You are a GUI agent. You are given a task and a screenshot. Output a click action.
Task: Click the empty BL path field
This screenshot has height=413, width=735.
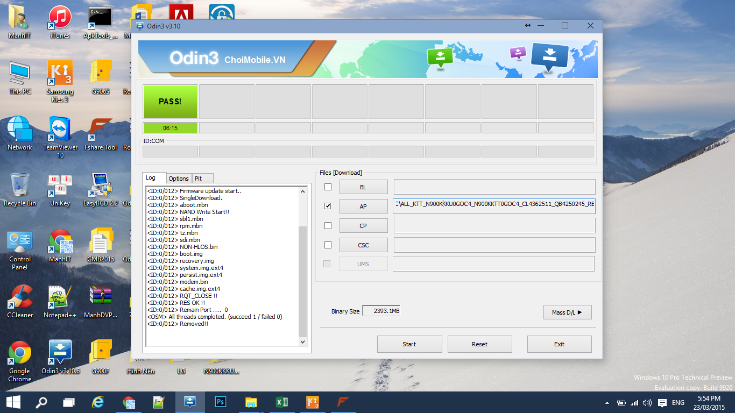[494, 187]
